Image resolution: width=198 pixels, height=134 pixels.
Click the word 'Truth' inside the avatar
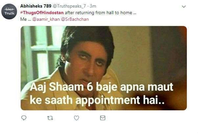(x=10, y=13)
